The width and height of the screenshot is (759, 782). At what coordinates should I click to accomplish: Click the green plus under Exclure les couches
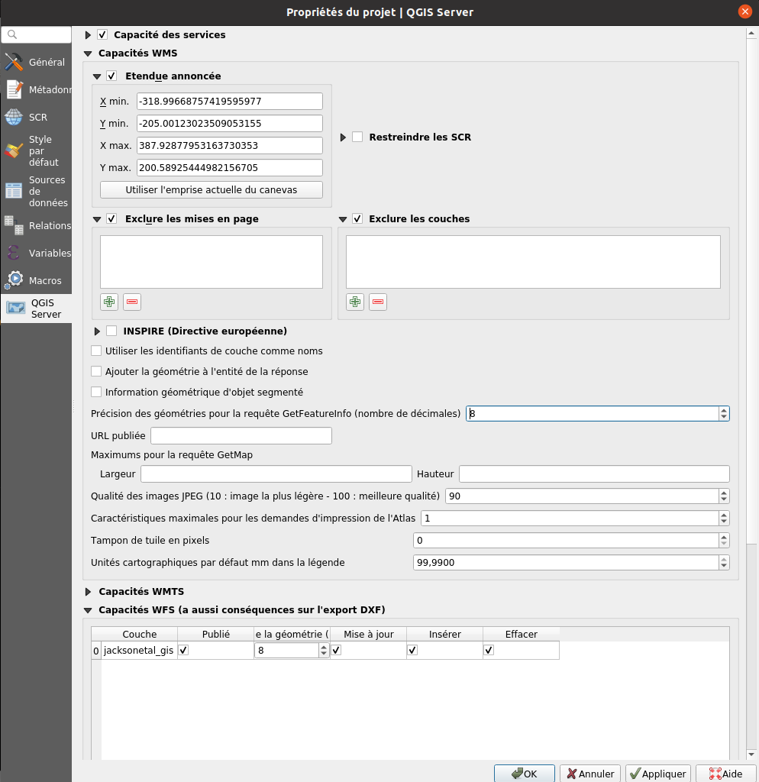354,302
